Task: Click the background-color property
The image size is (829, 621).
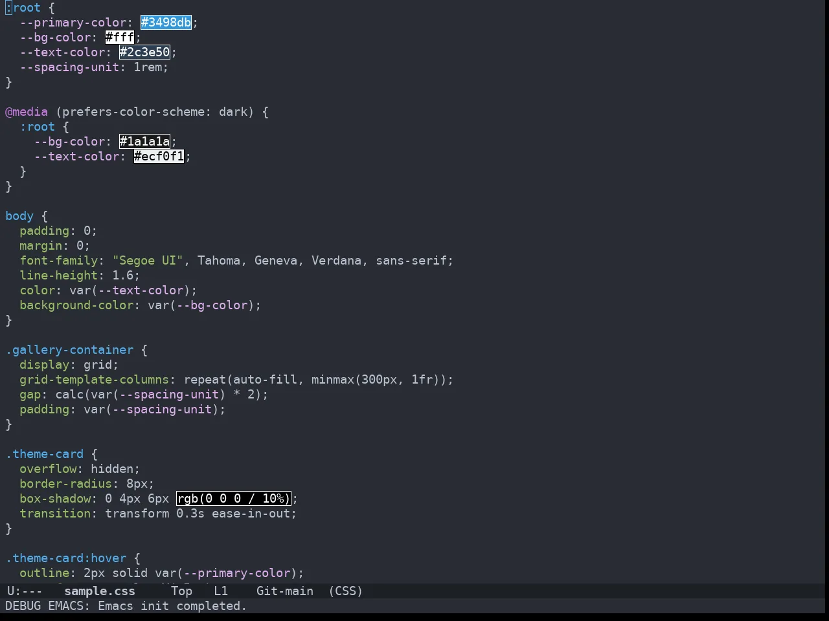Action: click(76, 305)
